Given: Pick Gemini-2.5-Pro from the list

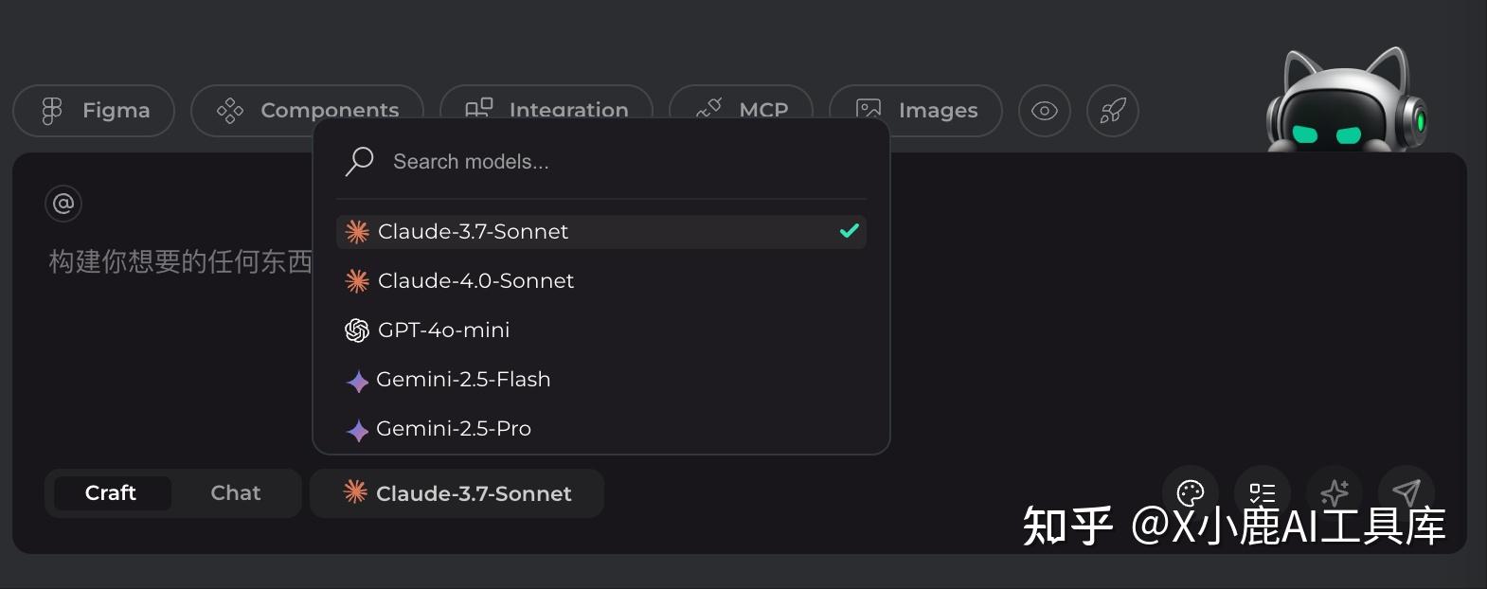Looking at the screenshot, I should point(453,429).
